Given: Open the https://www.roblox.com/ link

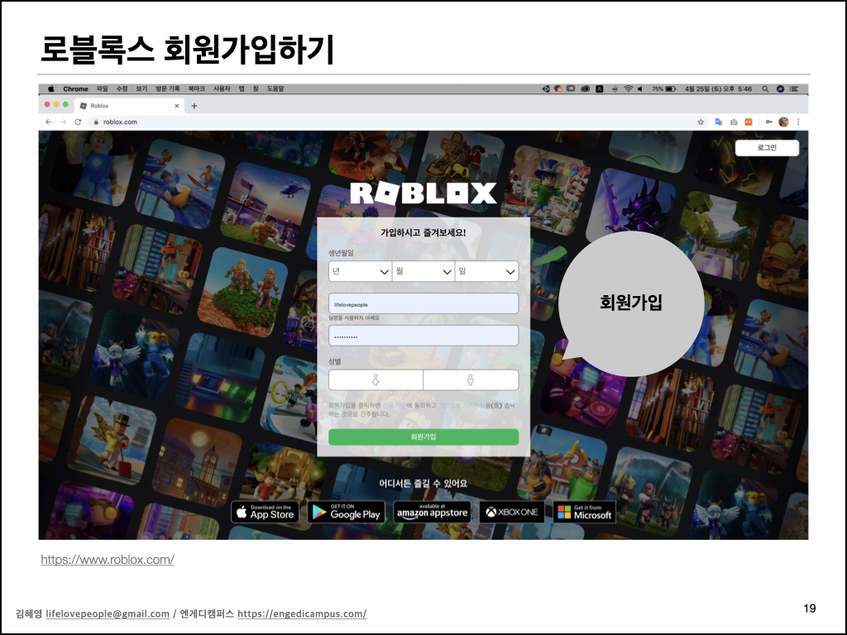Looking at the screenshot, I should tap(108, 560).
